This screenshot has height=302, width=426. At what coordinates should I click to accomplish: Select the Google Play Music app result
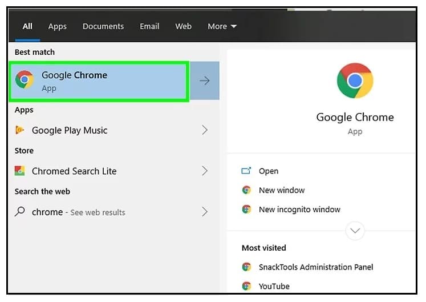[113, 130]
